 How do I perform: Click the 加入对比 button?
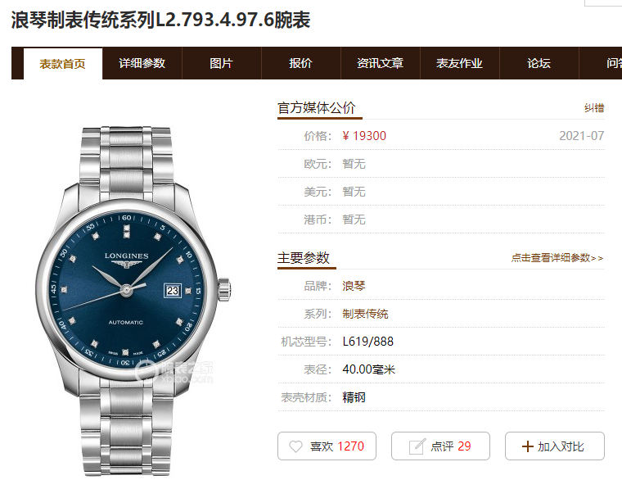pyautogui.click(x=555, y=446)
